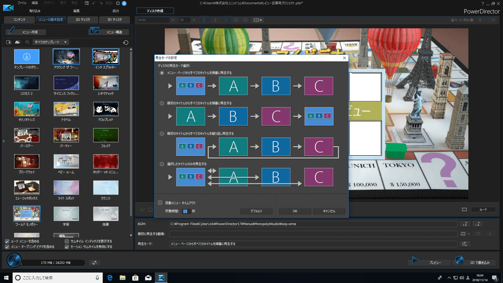503x283 pixels.
Task: Select first playback mode radio: menu page titles in order
Action: tap(162, 73)
